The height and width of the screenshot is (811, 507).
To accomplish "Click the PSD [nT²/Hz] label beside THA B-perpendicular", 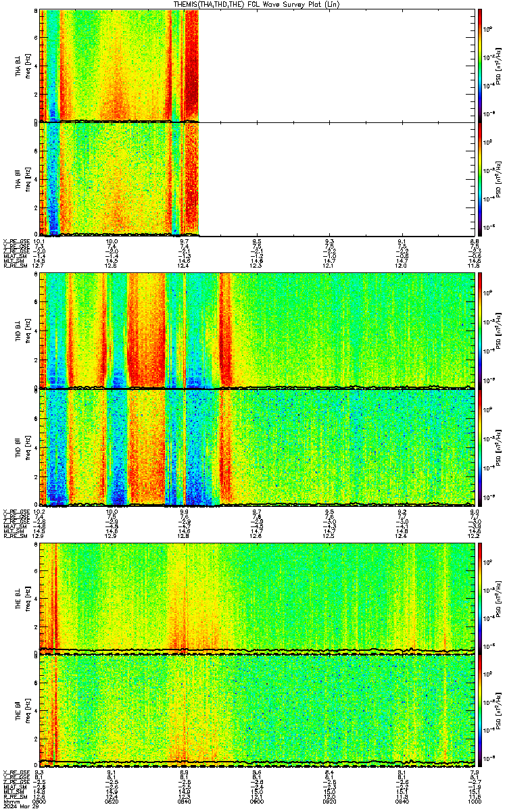I will click(x=499, y=66).
